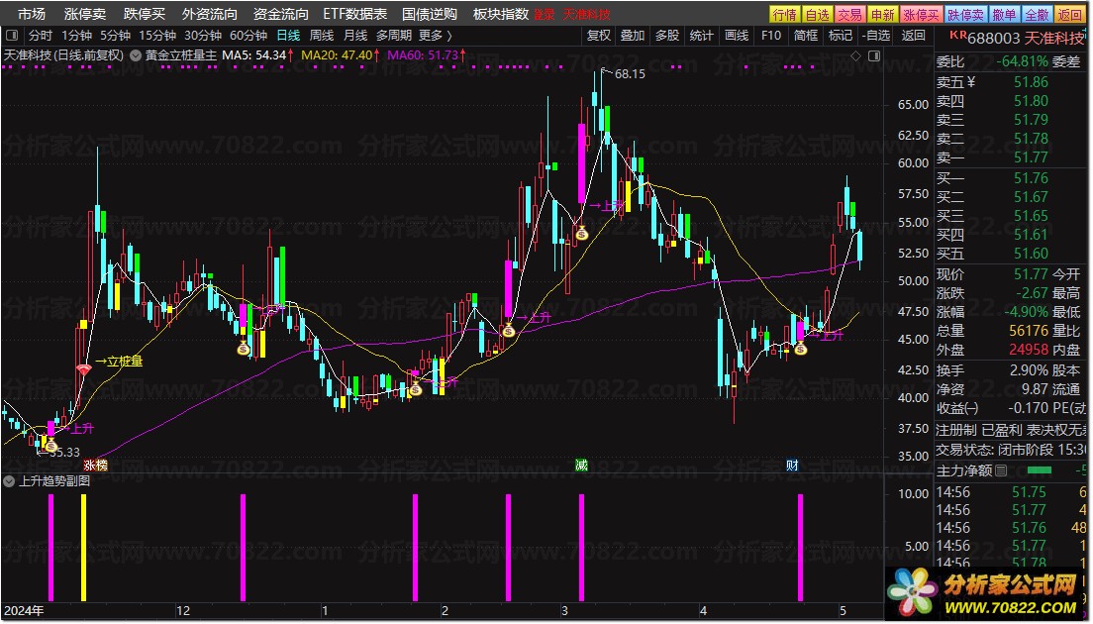Expand the 上升趋势副图 sub-chart dropdown
1093x624 pixels.
pyautogui.click(x=9, y=481)
